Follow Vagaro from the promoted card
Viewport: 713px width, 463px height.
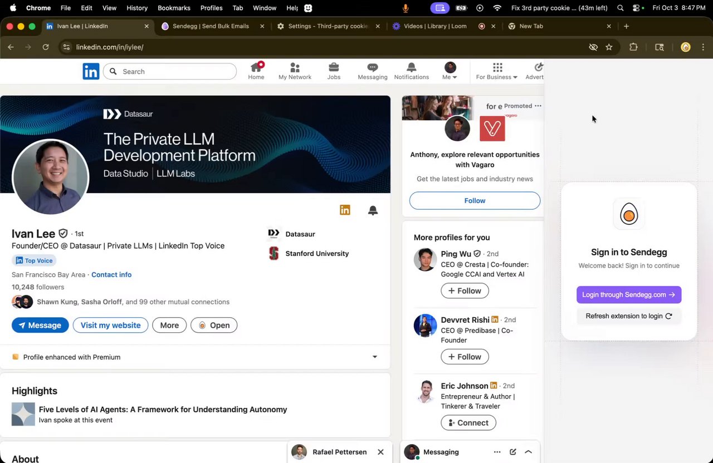[475, 200]
